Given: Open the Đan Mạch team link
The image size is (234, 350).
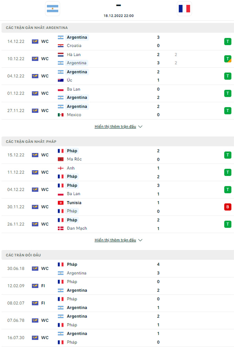Looking at the screenshot, I should 77,228.
